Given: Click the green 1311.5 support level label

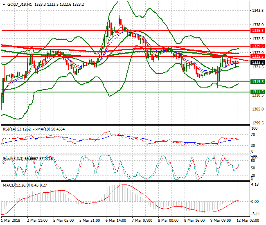Looking at the screenshot, I should [258, 92].
